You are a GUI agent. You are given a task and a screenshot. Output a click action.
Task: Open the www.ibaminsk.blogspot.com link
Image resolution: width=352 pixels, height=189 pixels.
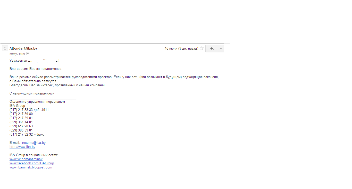31,167
